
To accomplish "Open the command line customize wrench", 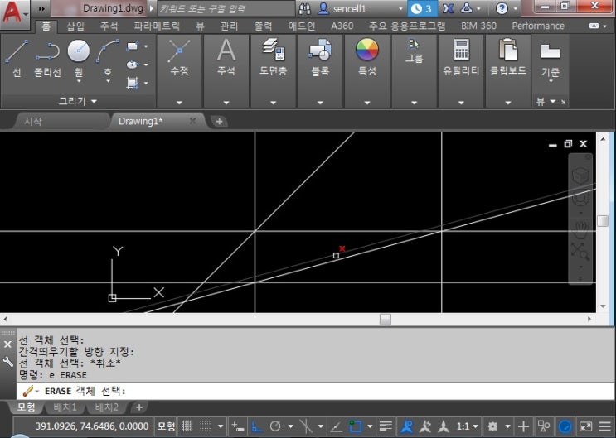I will pyautogui.click(x=7, y=362).
